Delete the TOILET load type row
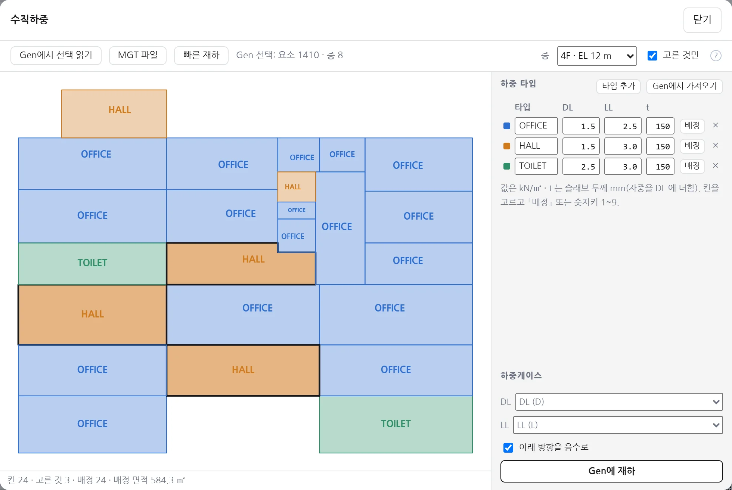Image resolution: width=732 pixels, height=490 pixels. point(716,166)
